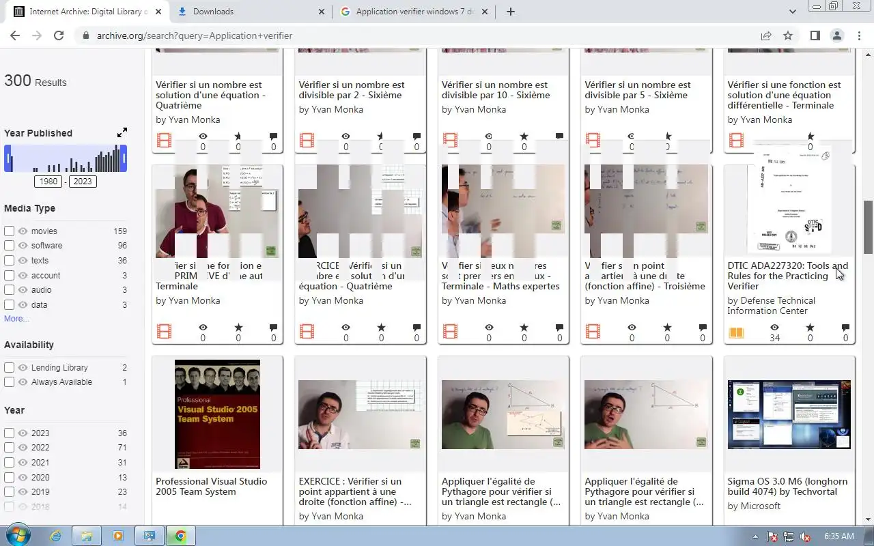Click reviews comment icon on DTIC ADA227320 card
874x546 pixels.
pos(845,328)
